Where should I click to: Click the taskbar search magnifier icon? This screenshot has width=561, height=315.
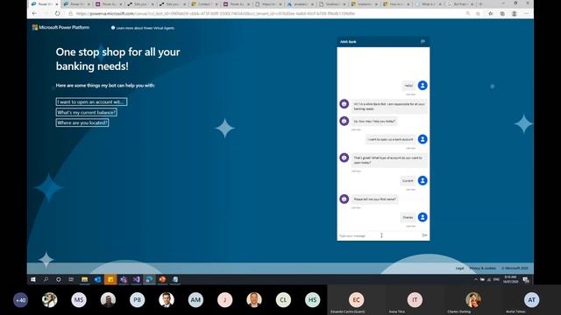[46, 279]
